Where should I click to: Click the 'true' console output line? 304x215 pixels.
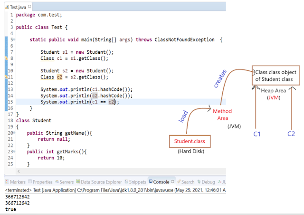(x=10, y=209)
